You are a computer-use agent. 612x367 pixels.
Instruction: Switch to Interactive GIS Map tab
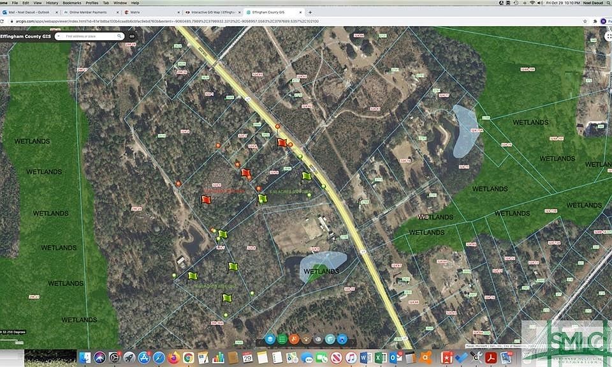pos(213,12)
